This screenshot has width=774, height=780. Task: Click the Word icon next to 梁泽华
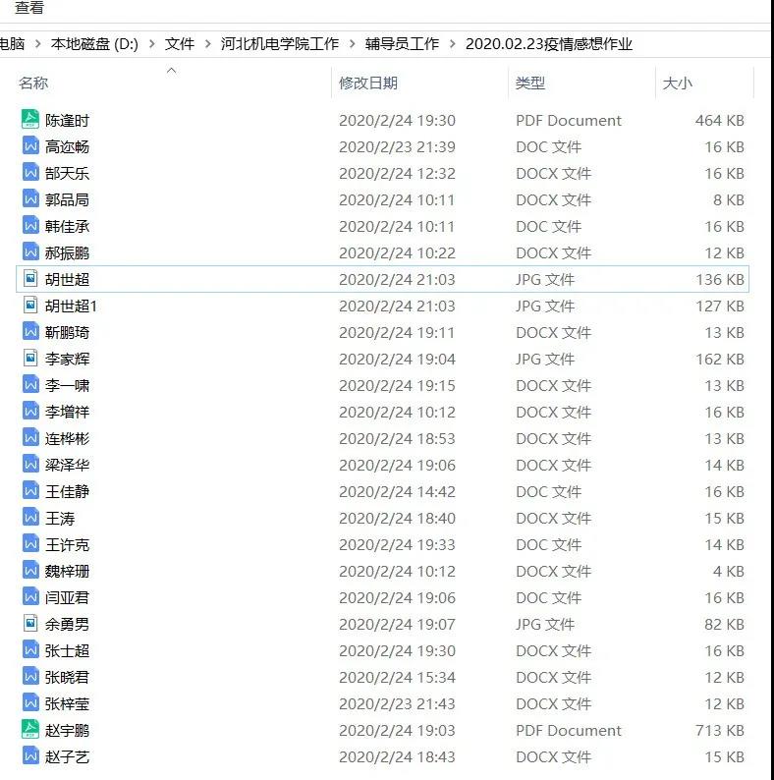30,464
